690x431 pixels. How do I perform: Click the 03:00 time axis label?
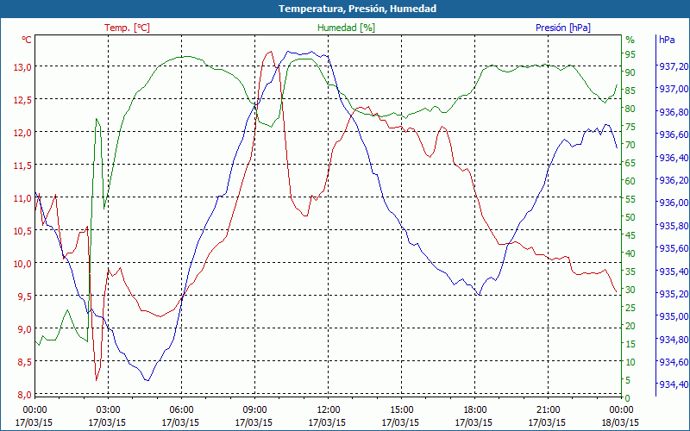(x=107, y=410)
